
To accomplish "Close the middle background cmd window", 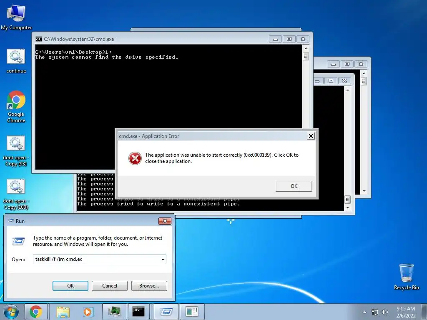I will (344, 81).
